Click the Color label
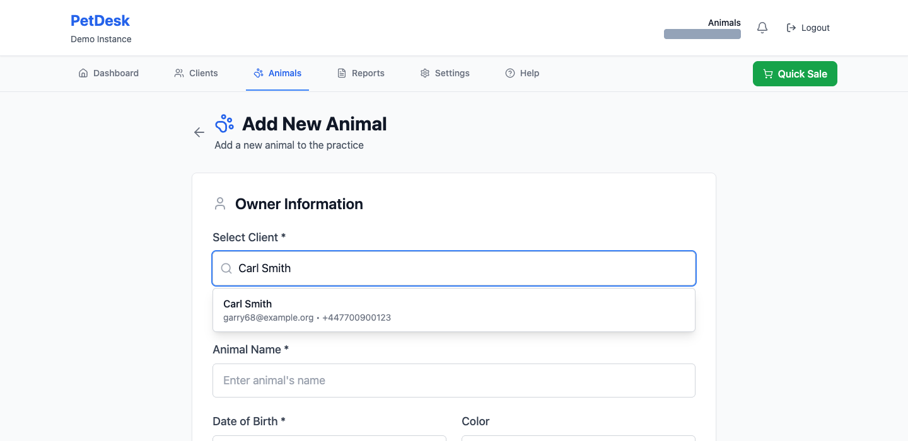The width and height of the screenshot is (908, 441). [475, 421]
